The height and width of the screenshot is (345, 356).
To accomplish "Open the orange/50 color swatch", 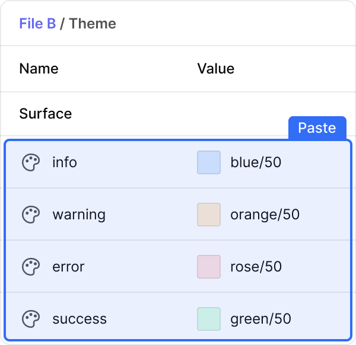I will (x=209, y=215).
